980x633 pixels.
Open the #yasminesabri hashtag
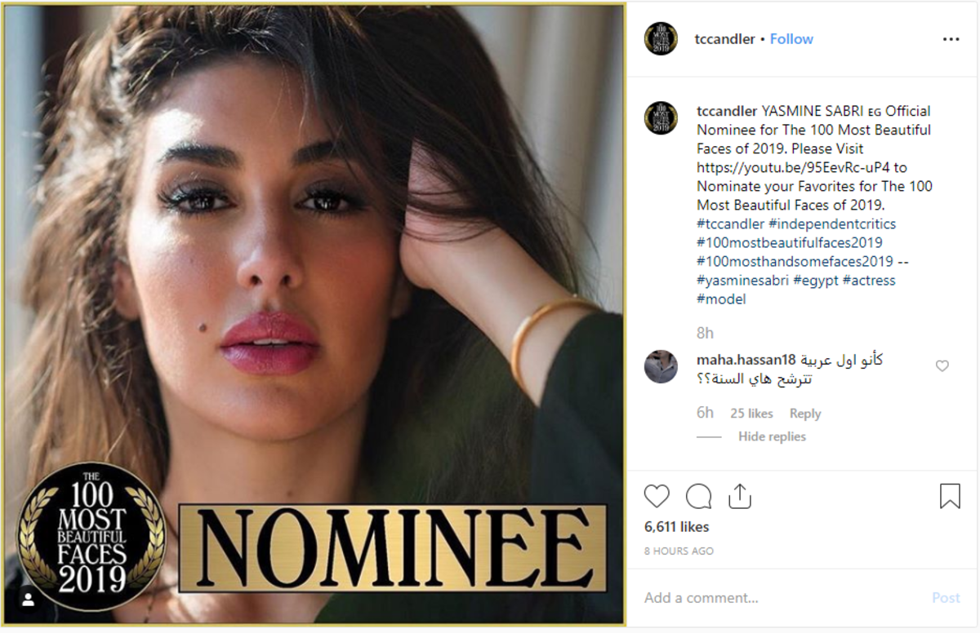pos(744,280)
